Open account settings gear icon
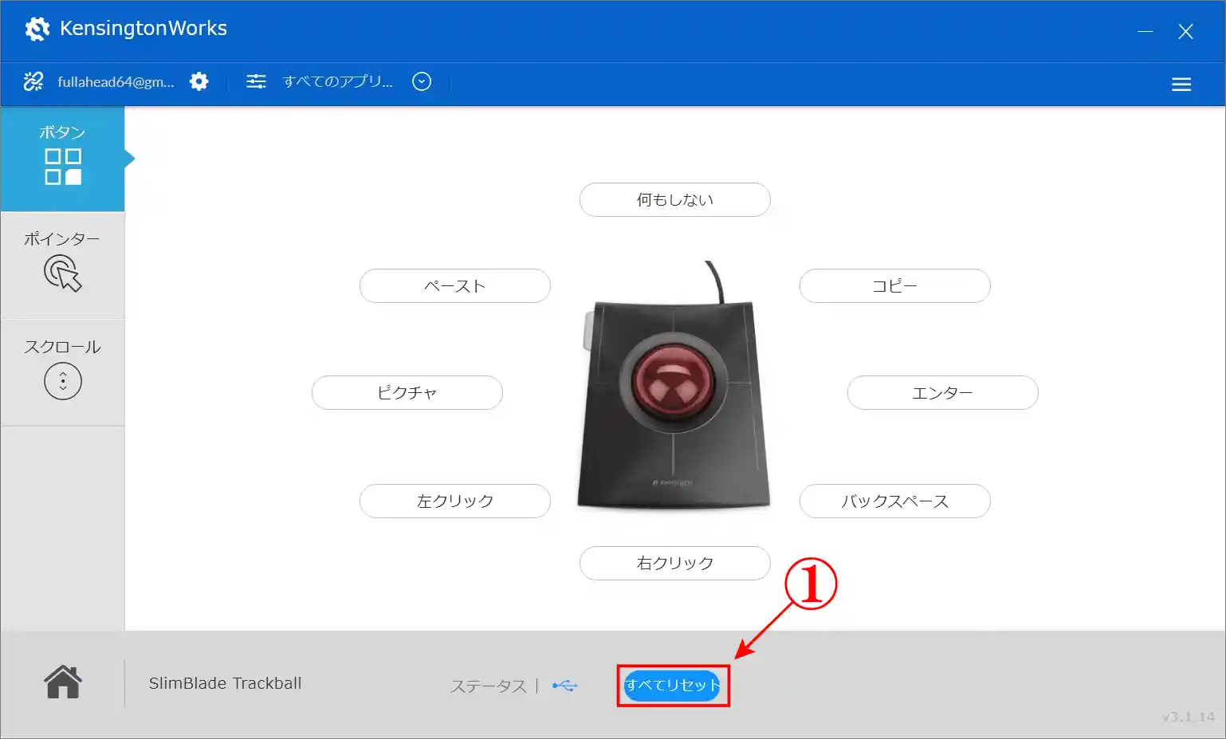This screenshot has width=1226, height=739. (x=199, y=81)
